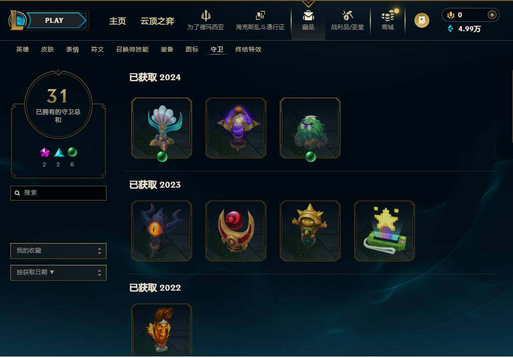The image size is (513, 358).
Task: Filter by the blue triangle gem rarity
Action: coord(58,152)
